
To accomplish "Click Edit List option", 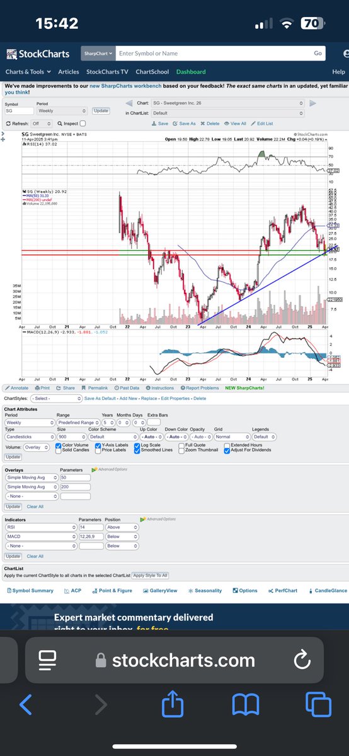I will coord(262,123).
